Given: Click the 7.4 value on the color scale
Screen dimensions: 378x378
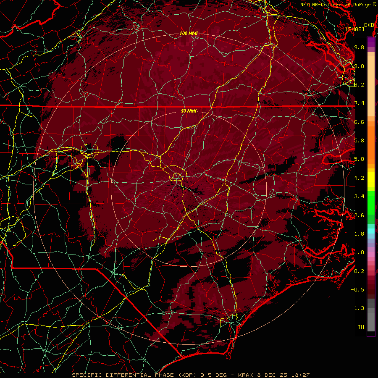Looking at the screenshot, I should (359, 103).
